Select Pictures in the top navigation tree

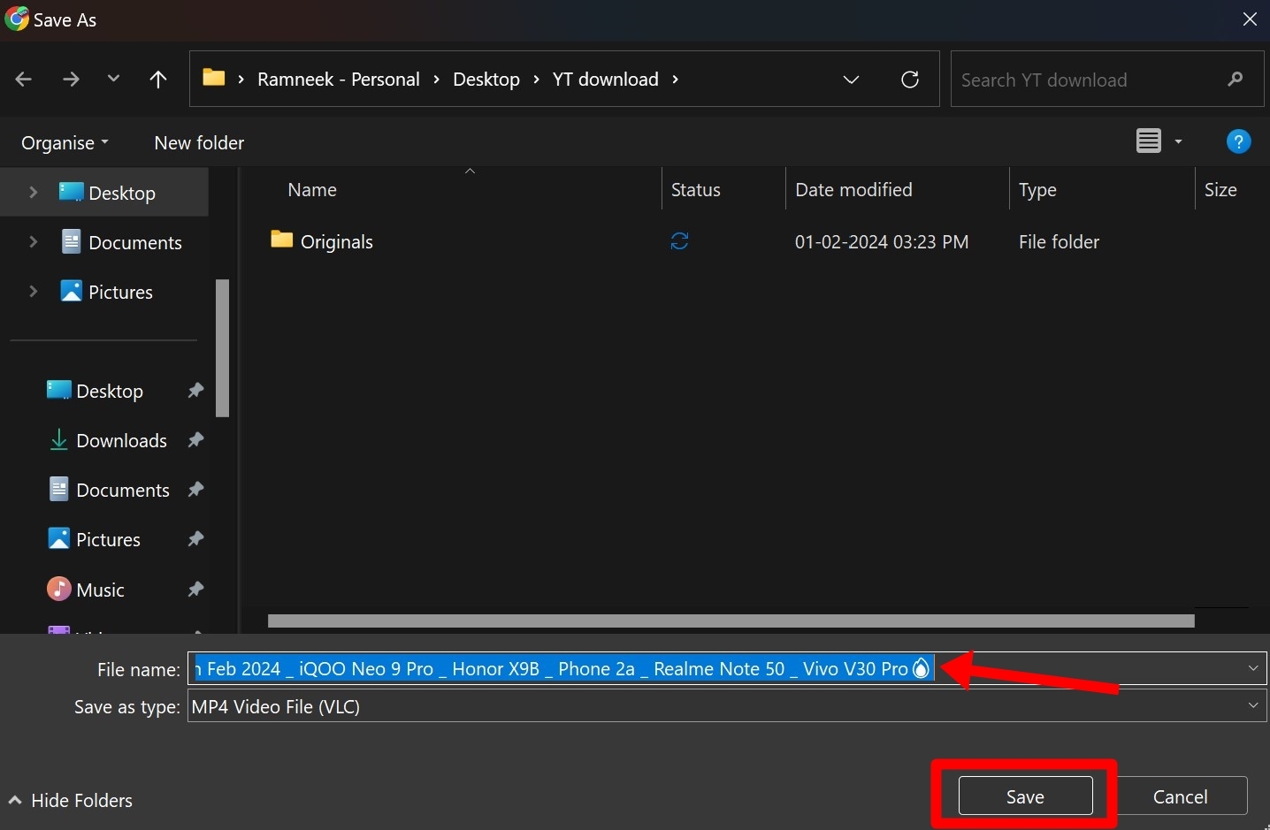pos(106,292)
